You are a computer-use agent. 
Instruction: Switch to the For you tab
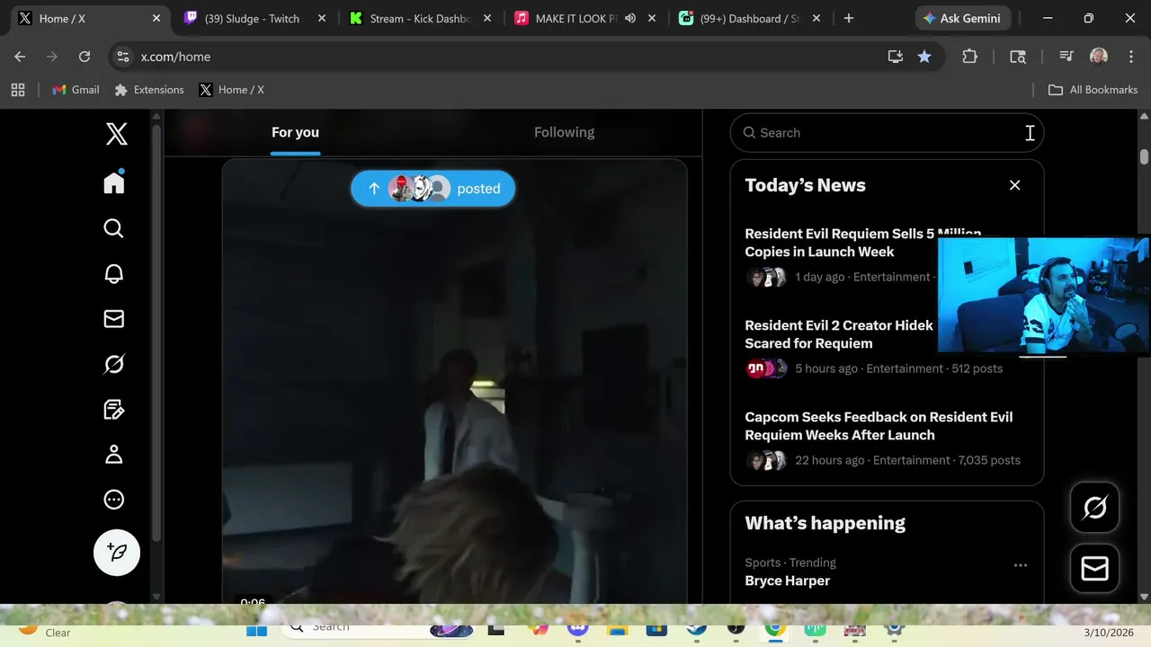[x=295, y=132]
